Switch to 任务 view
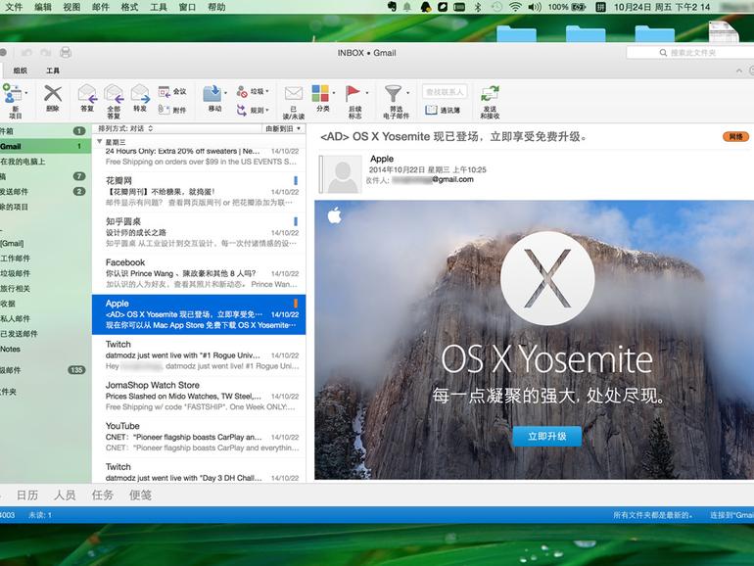Screen dimensions: 754x566 pos(103,495)
